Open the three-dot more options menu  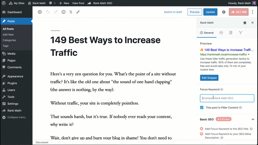point(252,12)
